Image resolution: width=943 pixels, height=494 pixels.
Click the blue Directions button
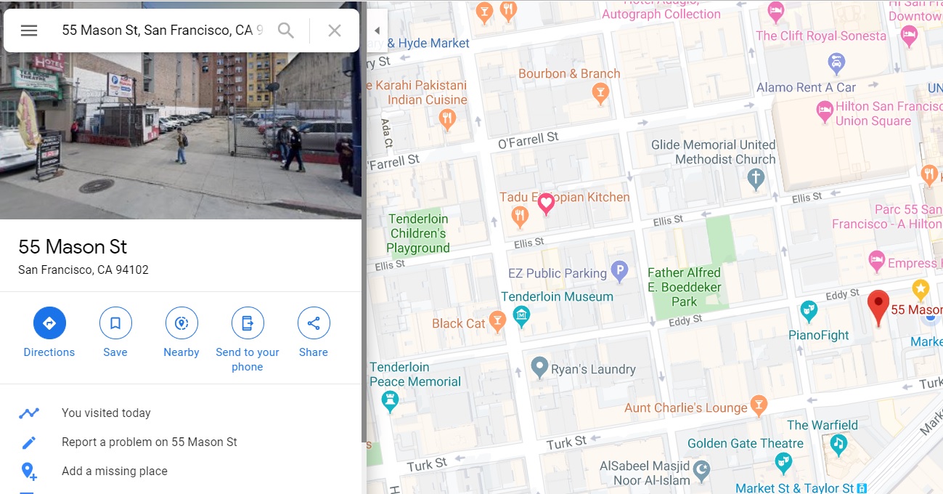49,323
